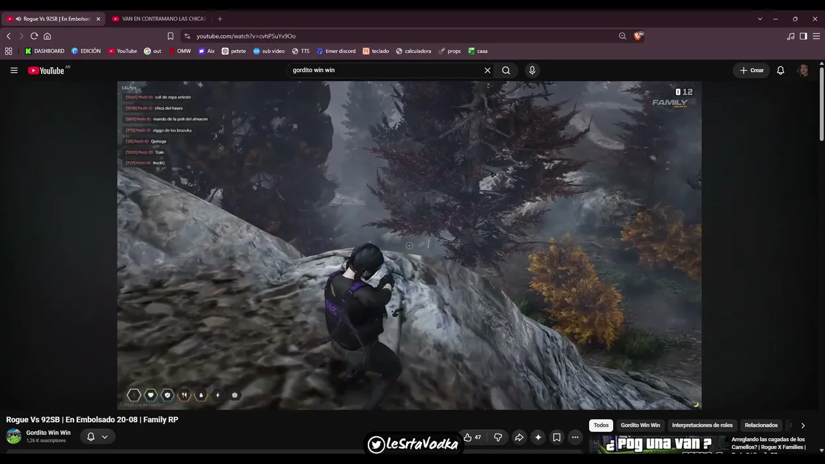
Task: Open the sparkle Ask button
Action: tap(538, 437)
